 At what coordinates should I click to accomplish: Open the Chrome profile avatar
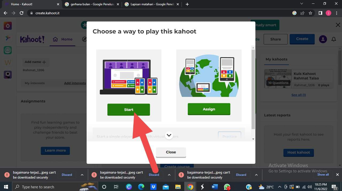328,13
